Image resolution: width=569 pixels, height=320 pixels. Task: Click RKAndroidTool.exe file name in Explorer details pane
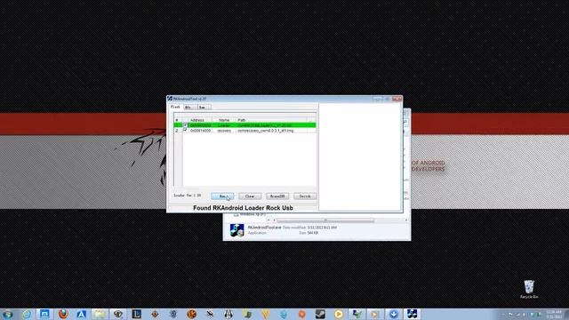(x=265, y=228)
